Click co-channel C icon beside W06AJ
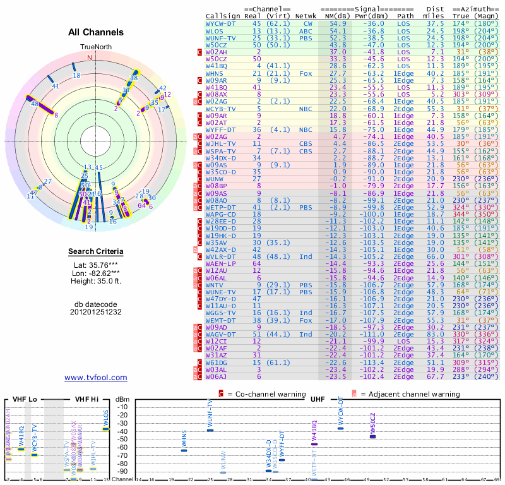The width and height of the screenshot is (505, 485). click(x=199, y=377)
